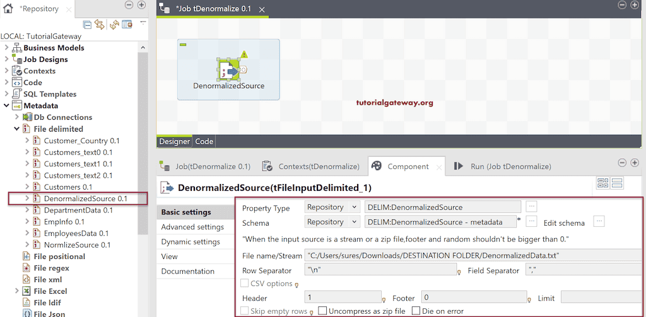Select Customer_Country 0.1 tree item
Viewport: 646px width, 317px height.
[x=81, y=141]
